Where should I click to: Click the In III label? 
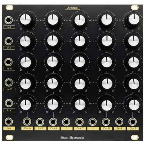pos(9,69)
